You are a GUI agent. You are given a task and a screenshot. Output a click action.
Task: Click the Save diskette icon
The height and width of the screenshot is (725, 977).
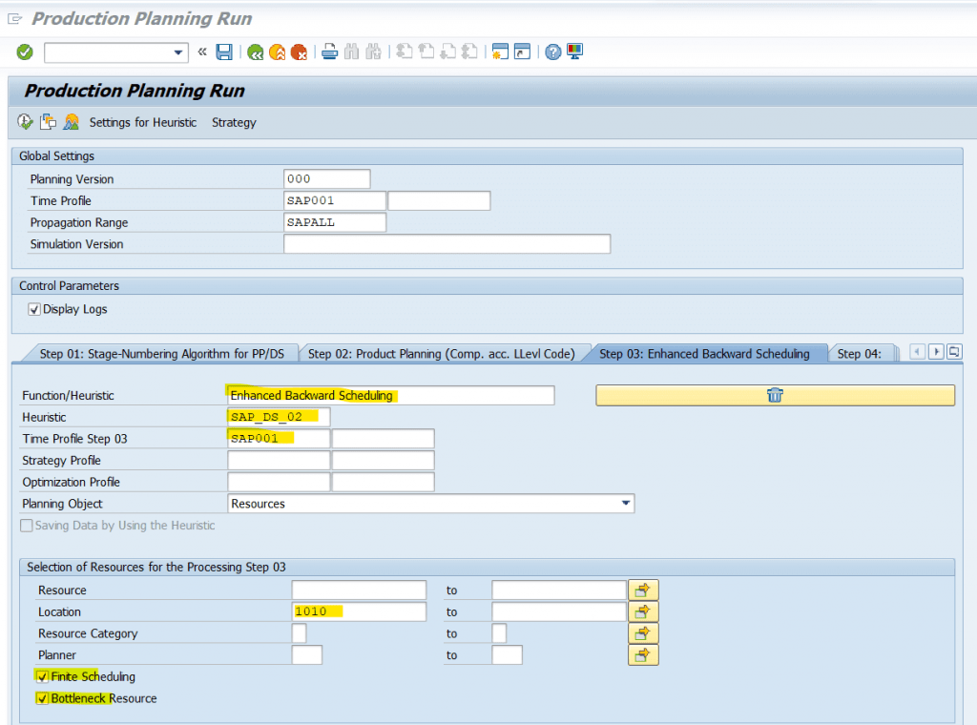point(224,52)
